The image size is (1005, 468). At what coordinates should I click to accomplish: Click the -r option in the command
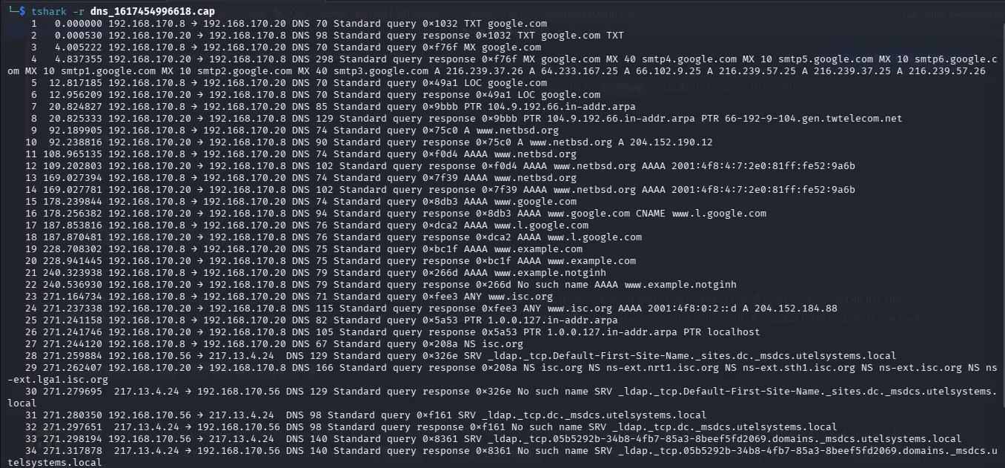click(78, 11)
